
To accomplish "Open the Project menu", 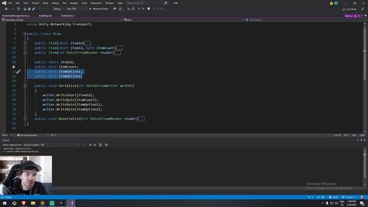I will coord(36,3).
